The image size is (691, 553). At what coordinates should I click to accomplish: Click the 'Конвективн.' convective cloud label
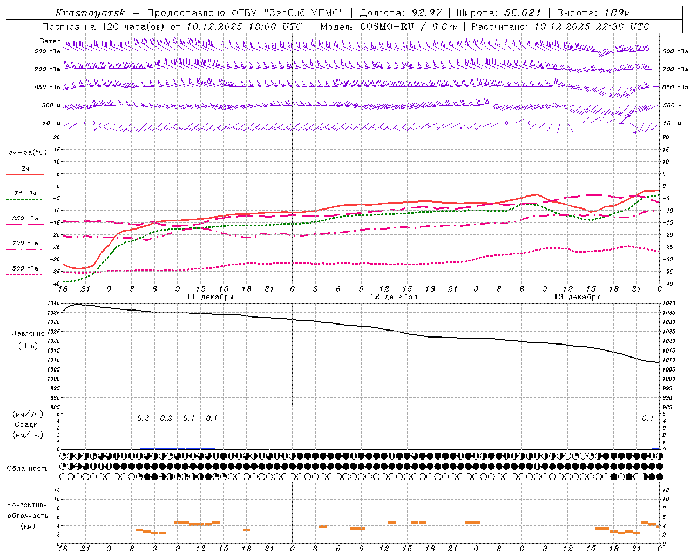click(x=28, y=504)
